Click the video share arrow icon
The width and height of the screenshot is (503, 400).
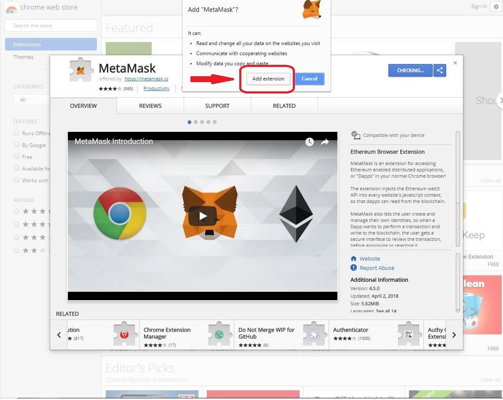pos(325,142)
